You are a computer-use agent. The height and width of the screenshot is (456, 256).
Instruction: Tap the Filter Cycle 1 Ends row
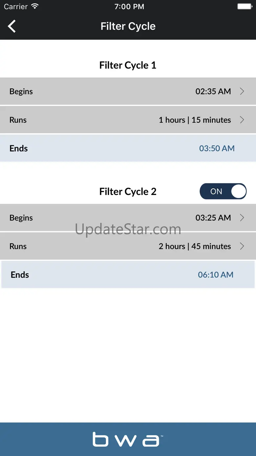click(128, 148)
